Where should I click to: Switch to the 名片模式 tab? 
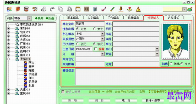click(x=173, y=18)
